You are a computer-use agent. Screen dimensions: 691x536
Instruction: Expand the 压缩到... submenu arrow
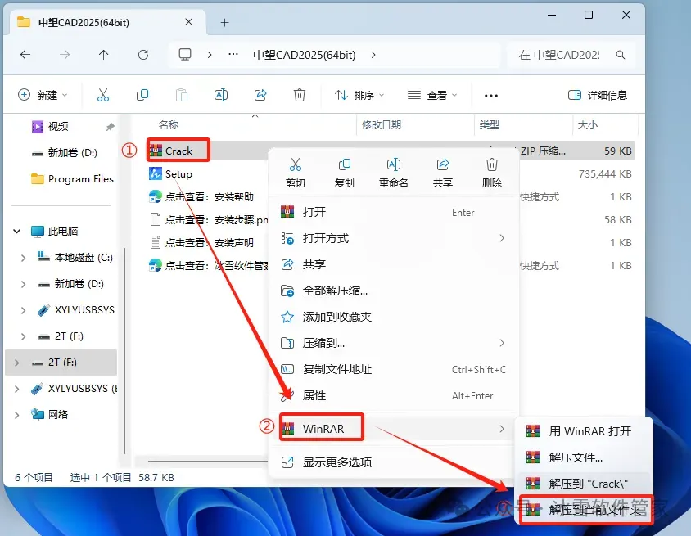pos(502,343)
